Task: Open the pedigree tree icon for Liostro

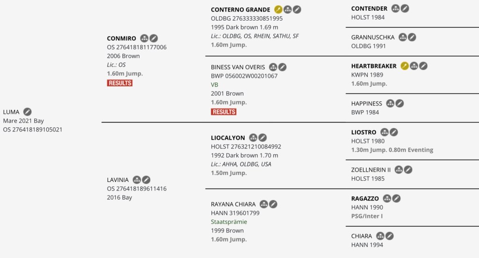Action: coord(385,132)
